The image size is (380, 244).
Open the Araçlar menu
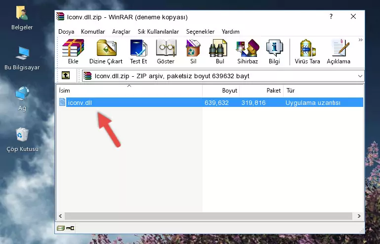121,32
